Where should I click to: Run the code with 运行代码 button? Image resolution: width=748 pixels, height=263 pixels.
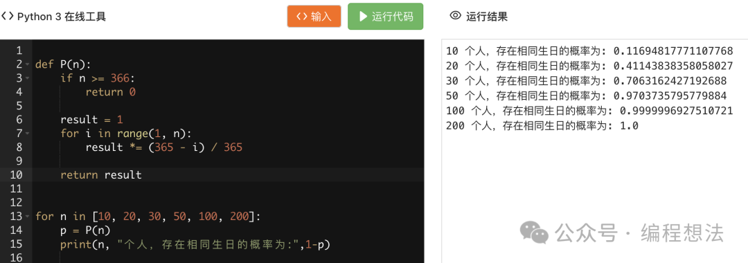tap(386, 17)
